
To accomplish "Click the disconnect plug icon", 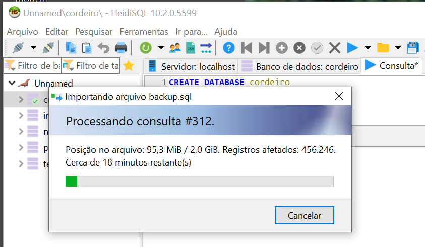I will 48,48.
